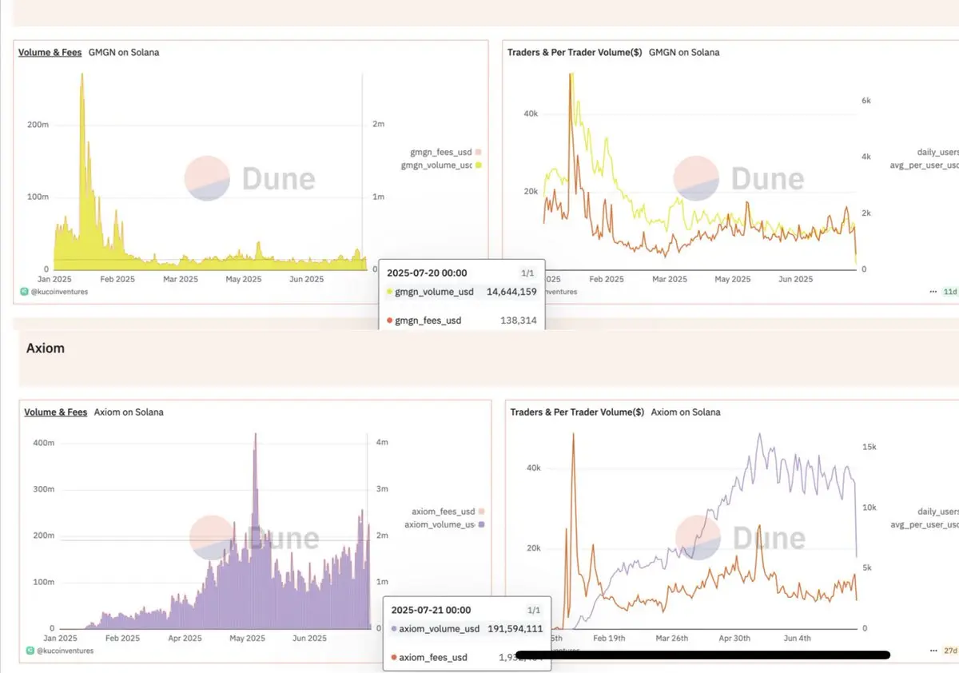The width and height of the screenshot is (959, 673).
Task: Open @kucoinventures author link under Axiom volume chart
Action: coord(65,651)
